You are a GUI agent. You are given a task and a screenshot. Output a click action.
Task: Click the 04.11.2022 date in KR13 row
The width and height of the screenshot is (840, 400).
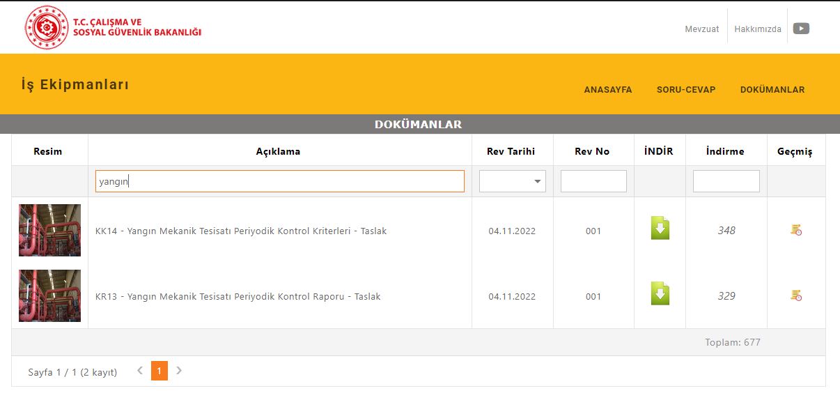(x=512, y=296)
